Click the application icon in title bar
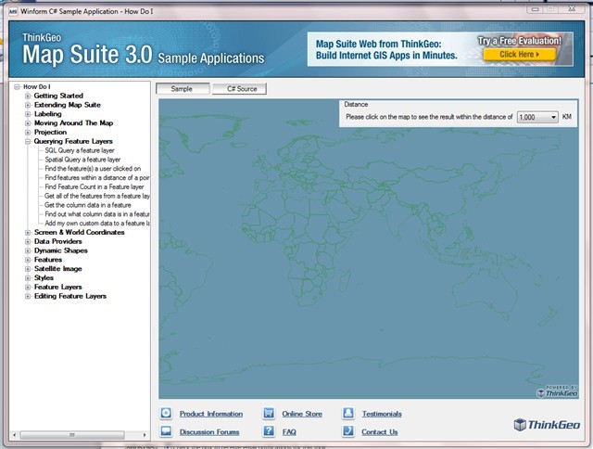 13,12
